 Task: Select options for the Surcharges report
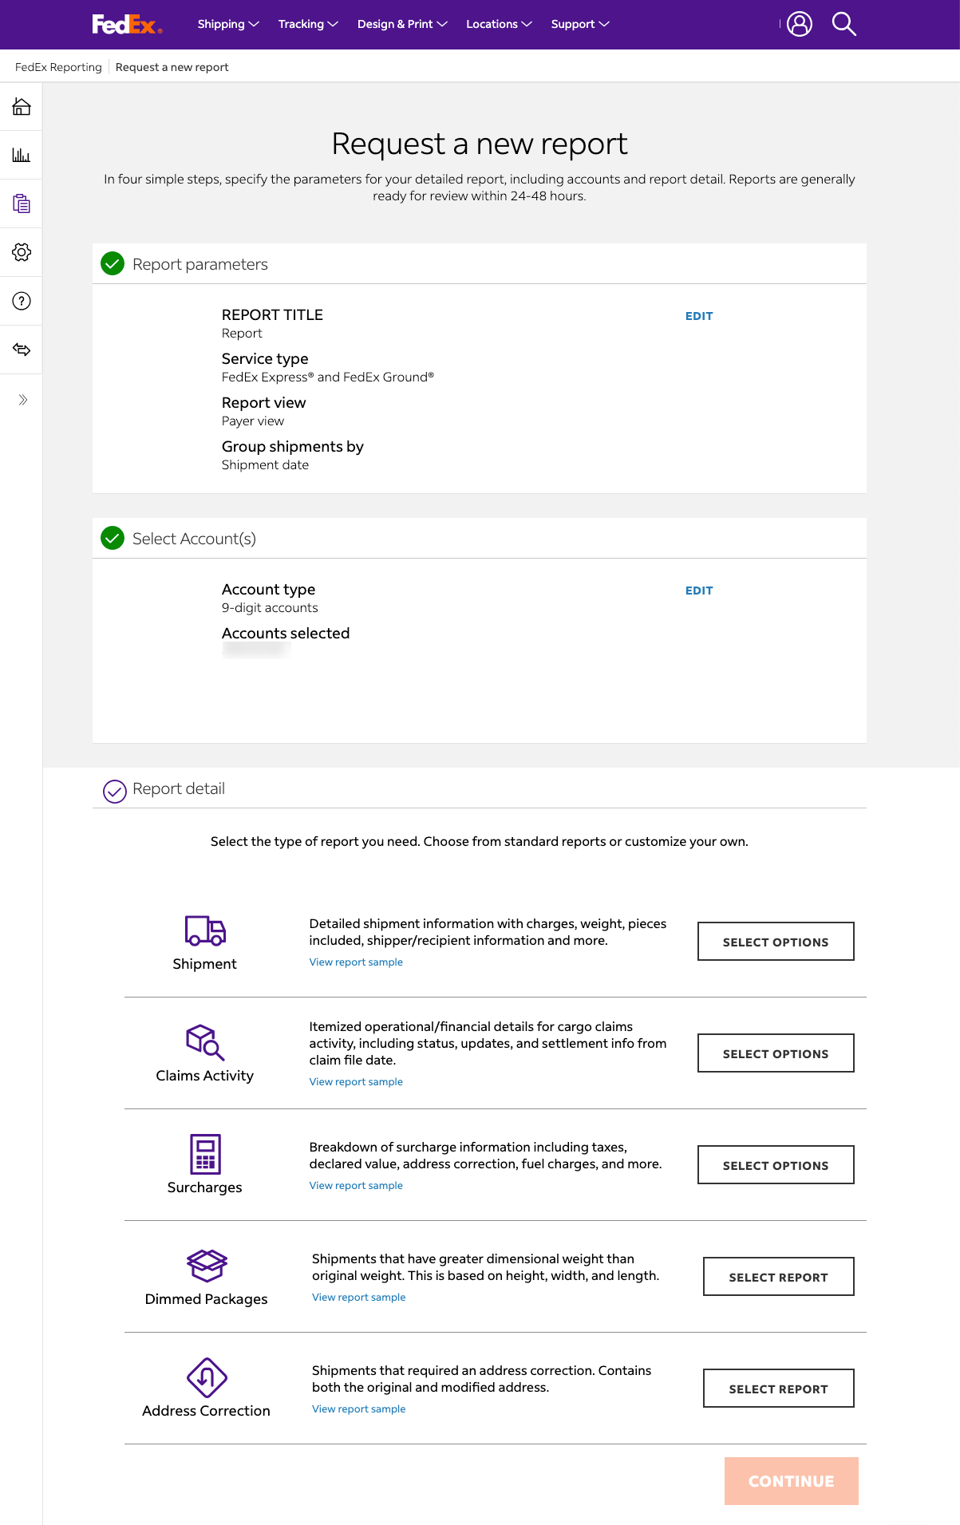point(776,1165)
